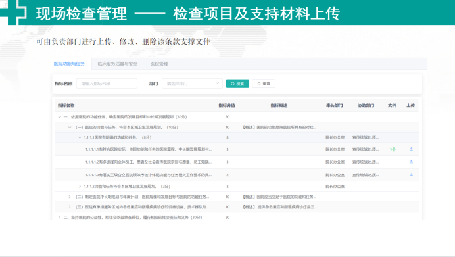Click the 指标分值 column header
This screenshot has width=455, height=257.
227,105
